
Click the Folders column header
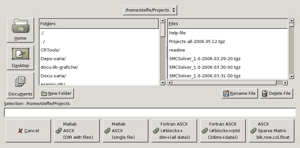[99, 24]
